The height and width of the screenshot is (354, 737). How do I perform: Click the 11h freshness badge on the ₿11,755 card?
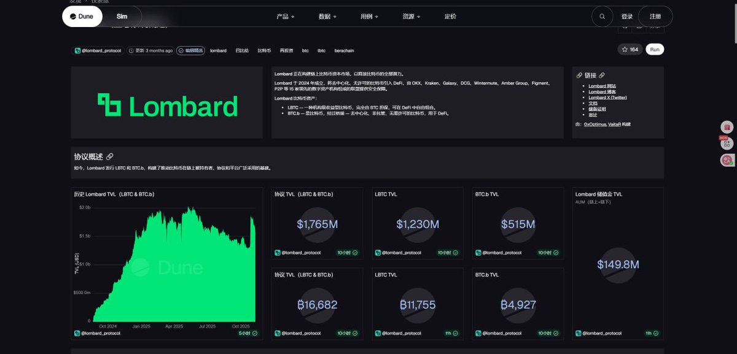coord(452,333)
